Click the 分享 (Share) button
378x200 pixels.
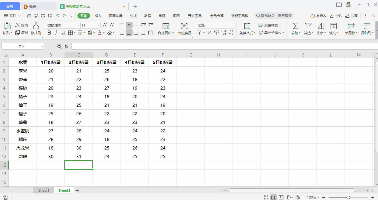pyautogui.click(x=352, y=16)
